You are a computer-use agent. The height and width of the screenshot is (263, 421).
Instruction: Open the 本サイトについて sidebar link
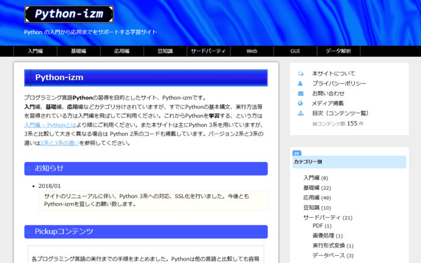click(x=334, y=74)
